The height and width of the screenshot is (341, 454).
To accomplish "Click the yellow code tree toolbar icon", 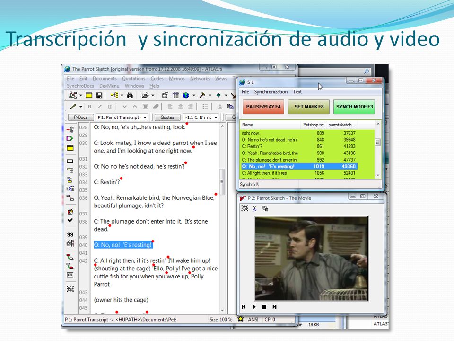I will point(114,95).
